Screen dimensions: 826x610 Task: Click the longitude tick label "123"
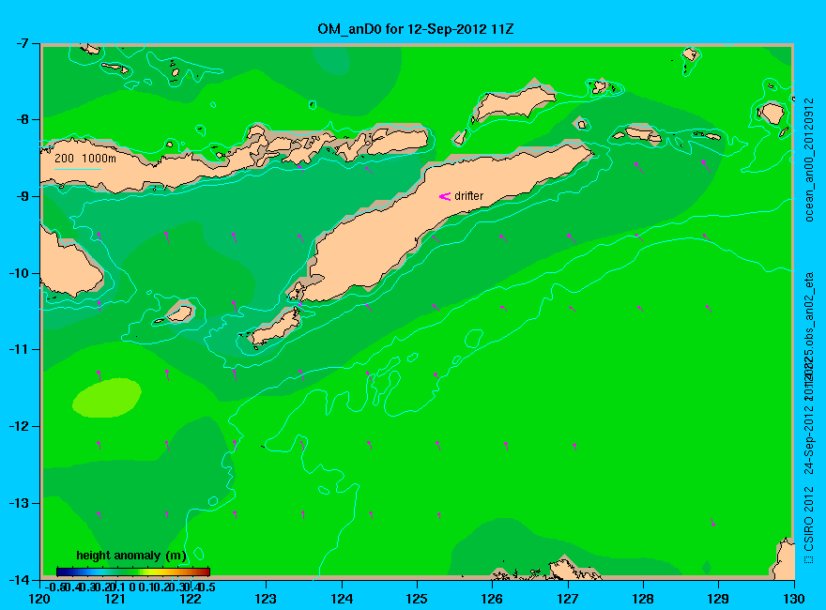(266, 599)
